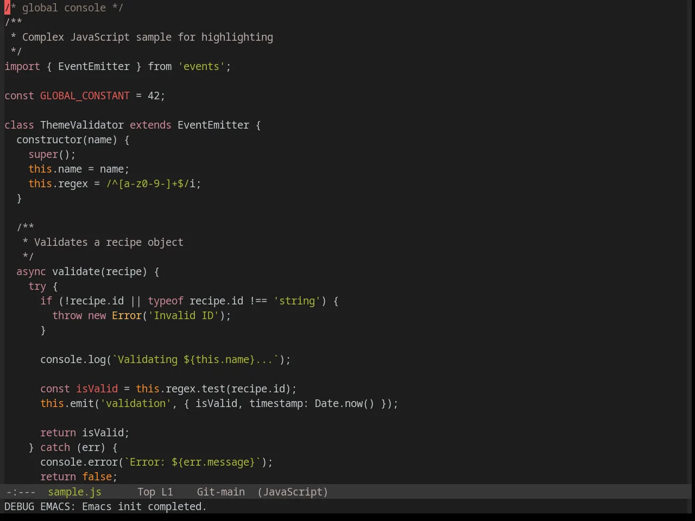Image resolution: width=695 pixels, height=521 pixels.
Task: Click the -:--- buffer status indicator
Action: point(21,492)
